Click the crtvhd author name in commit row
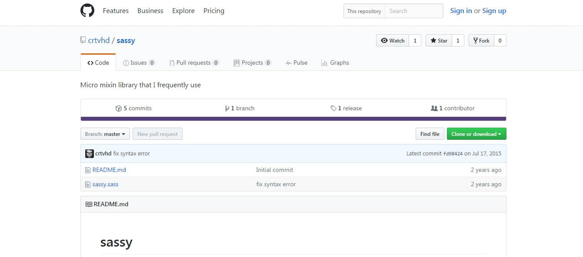The height and width of the screenshot is (257, 583). coord(103,153)
